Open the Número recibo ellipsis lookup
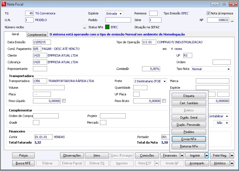This screenshot has height=171, width=239. (x=84, y=27)
